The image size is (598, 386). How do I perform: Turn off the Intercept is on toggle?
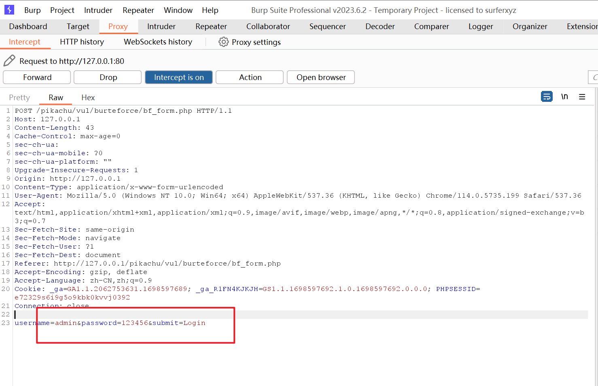[179, 77]
